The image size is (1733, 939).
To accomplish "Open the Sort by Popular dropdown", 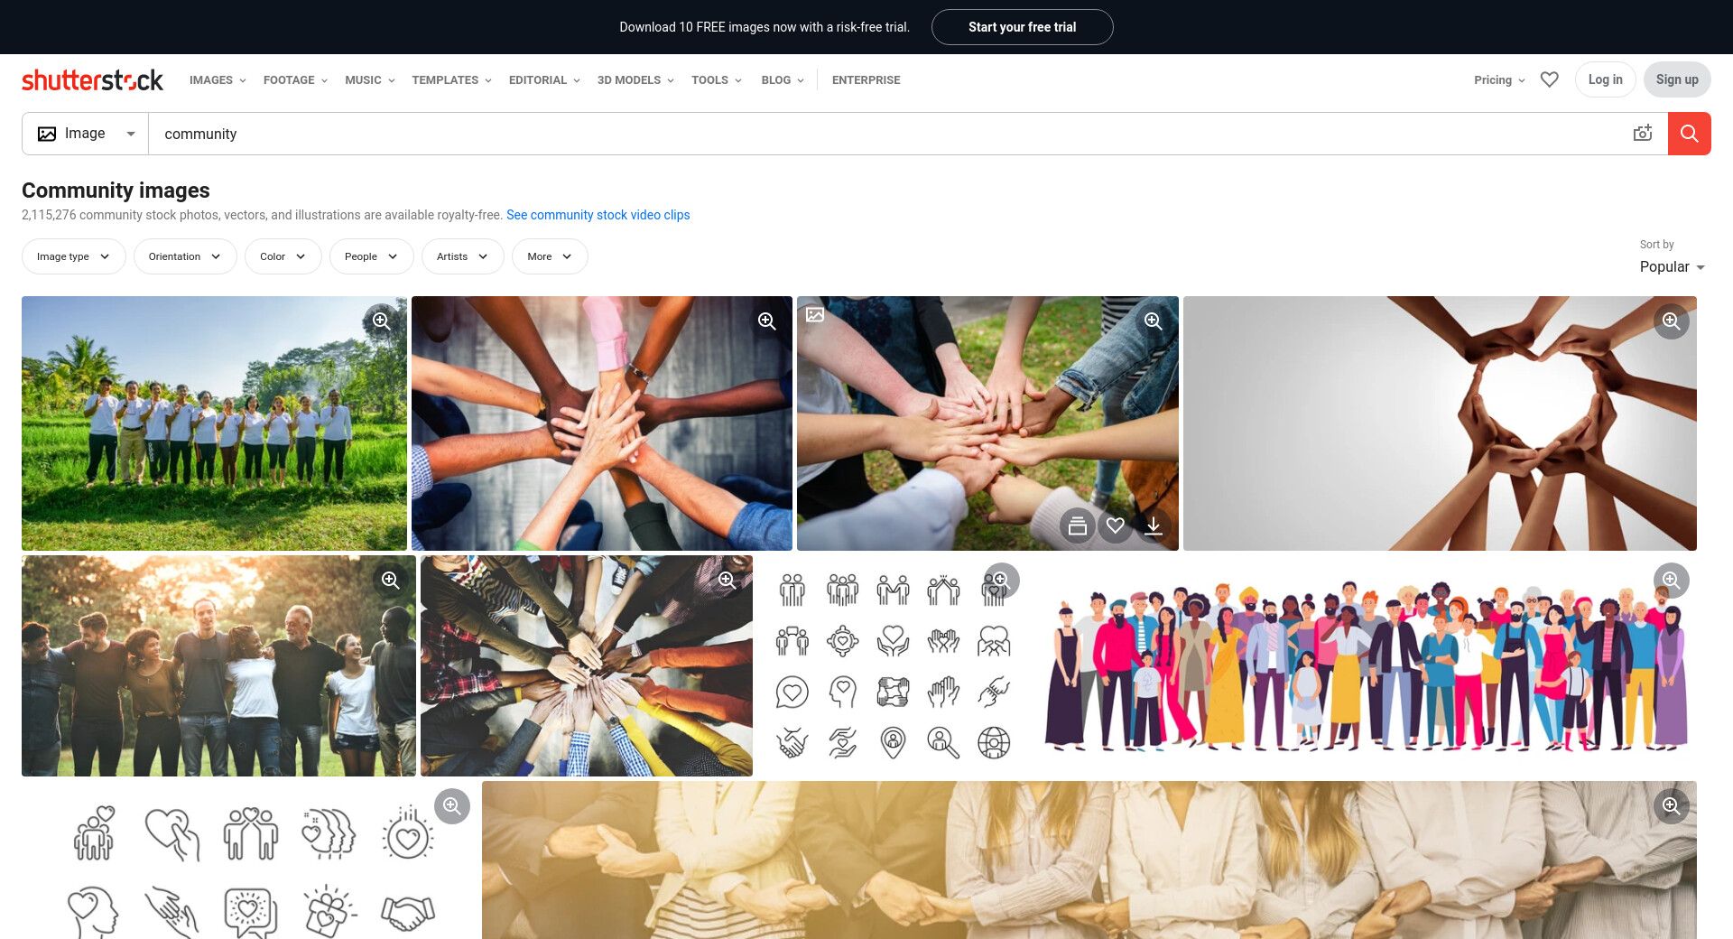I will click(x=1672, y=267).
